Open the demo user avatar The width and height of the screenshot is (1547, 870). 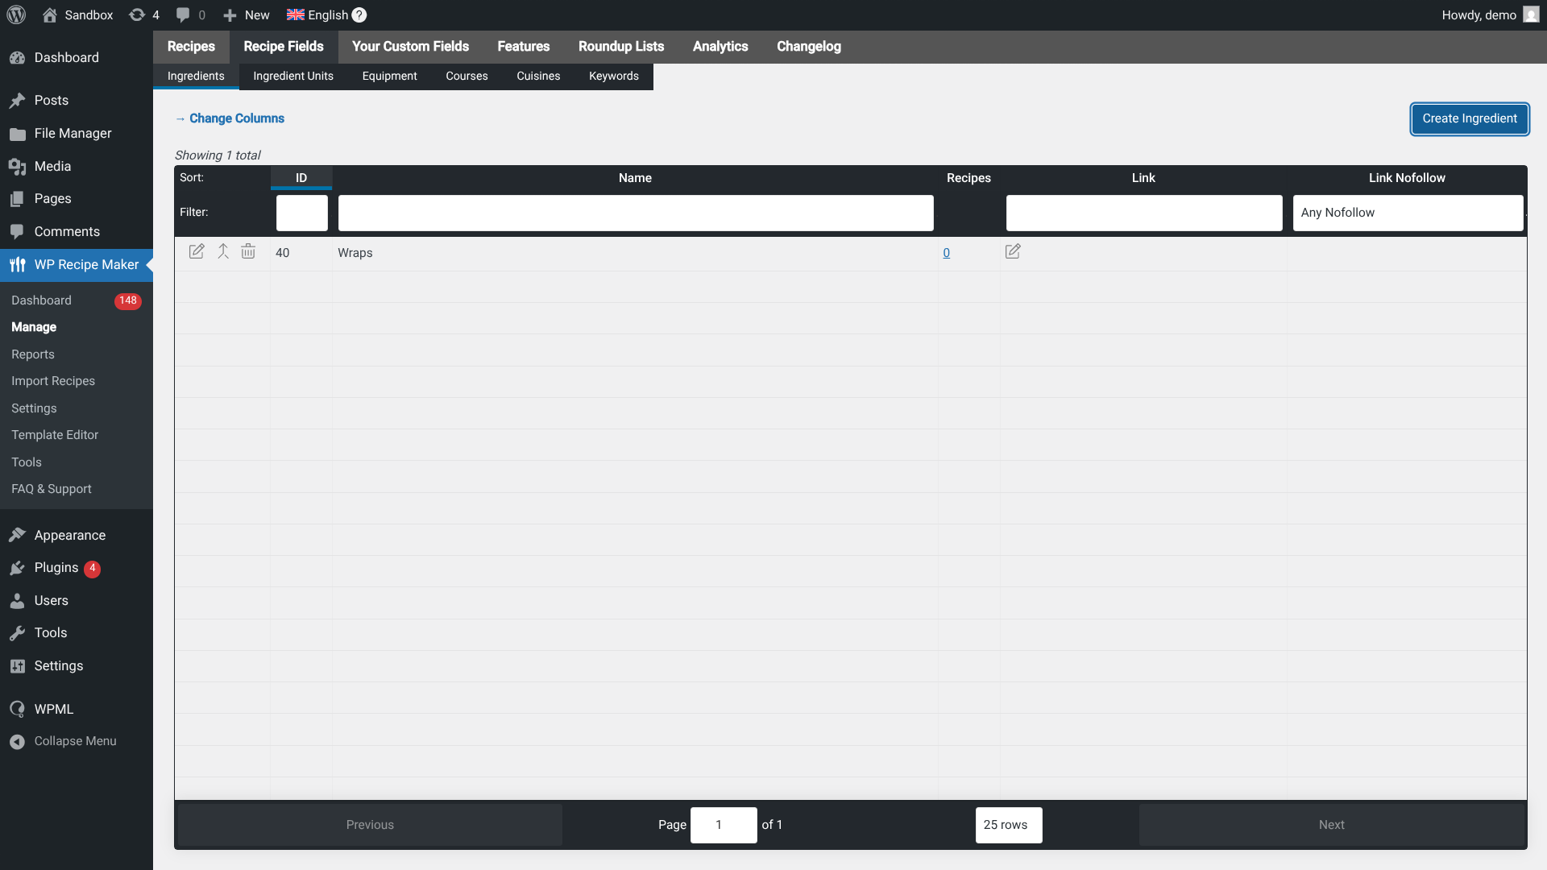point(1531,14)
